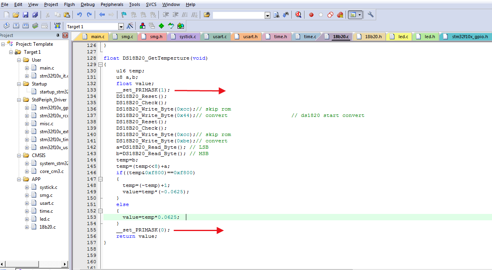Open Manage Project Items colored blocks icon
This screenshot has height=270, width=492.
point(142,26)
